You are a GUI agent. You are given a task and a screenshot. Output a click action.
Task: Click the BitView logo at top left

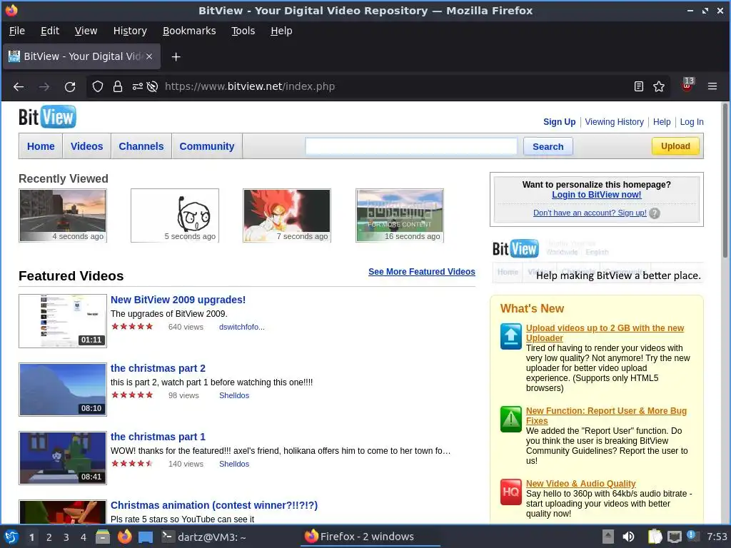[x=47, y=117]
